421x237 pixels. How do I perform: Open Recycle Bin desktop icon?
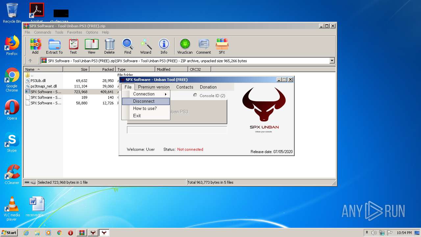click(x=12, y=13)
